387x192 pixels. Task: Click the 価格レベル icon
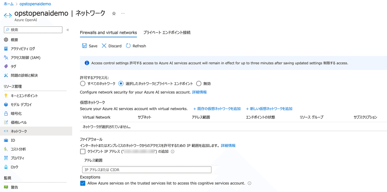pyautogui.click(x=6, y=122)
